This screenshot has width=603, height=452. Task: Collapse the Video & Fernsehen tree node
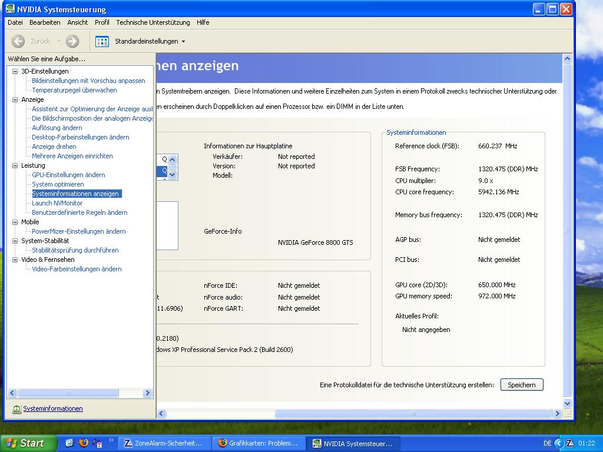click(x=15, y=260)
